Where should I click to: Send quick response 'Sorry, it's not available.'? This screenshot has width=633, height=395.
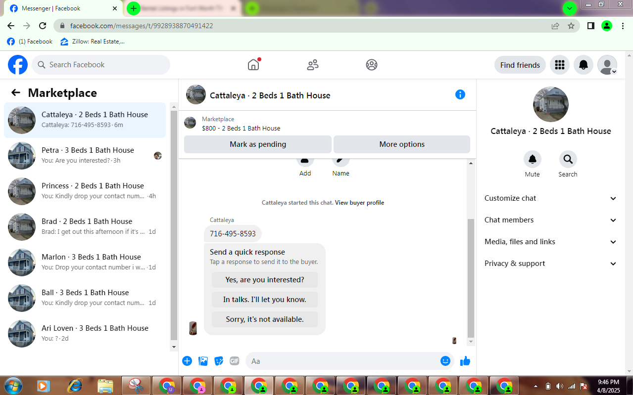pos(265,319)
